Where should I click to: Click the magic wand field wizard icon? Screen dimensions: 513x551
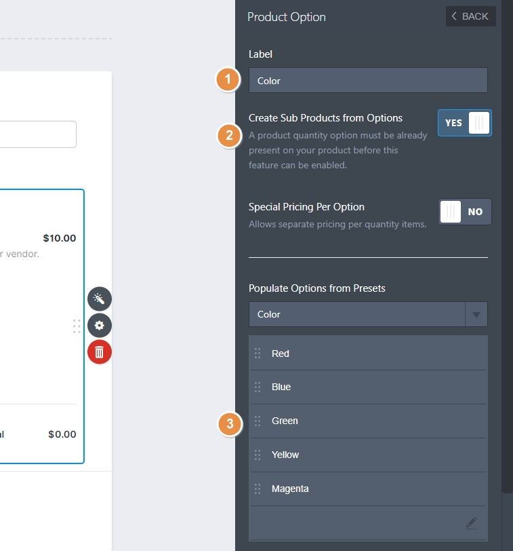click(x=99, y=299)
